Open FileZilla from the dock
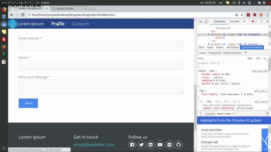 (4, 39)
